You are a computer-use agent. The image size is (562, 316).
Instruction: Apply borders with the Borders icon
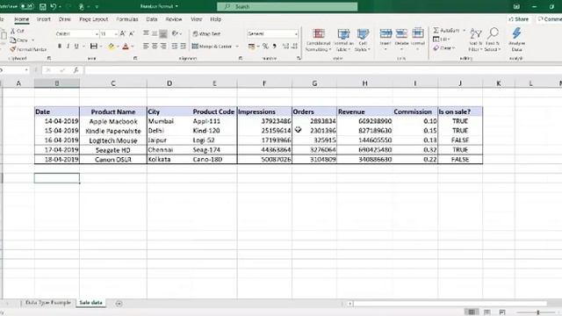[94, 47]
